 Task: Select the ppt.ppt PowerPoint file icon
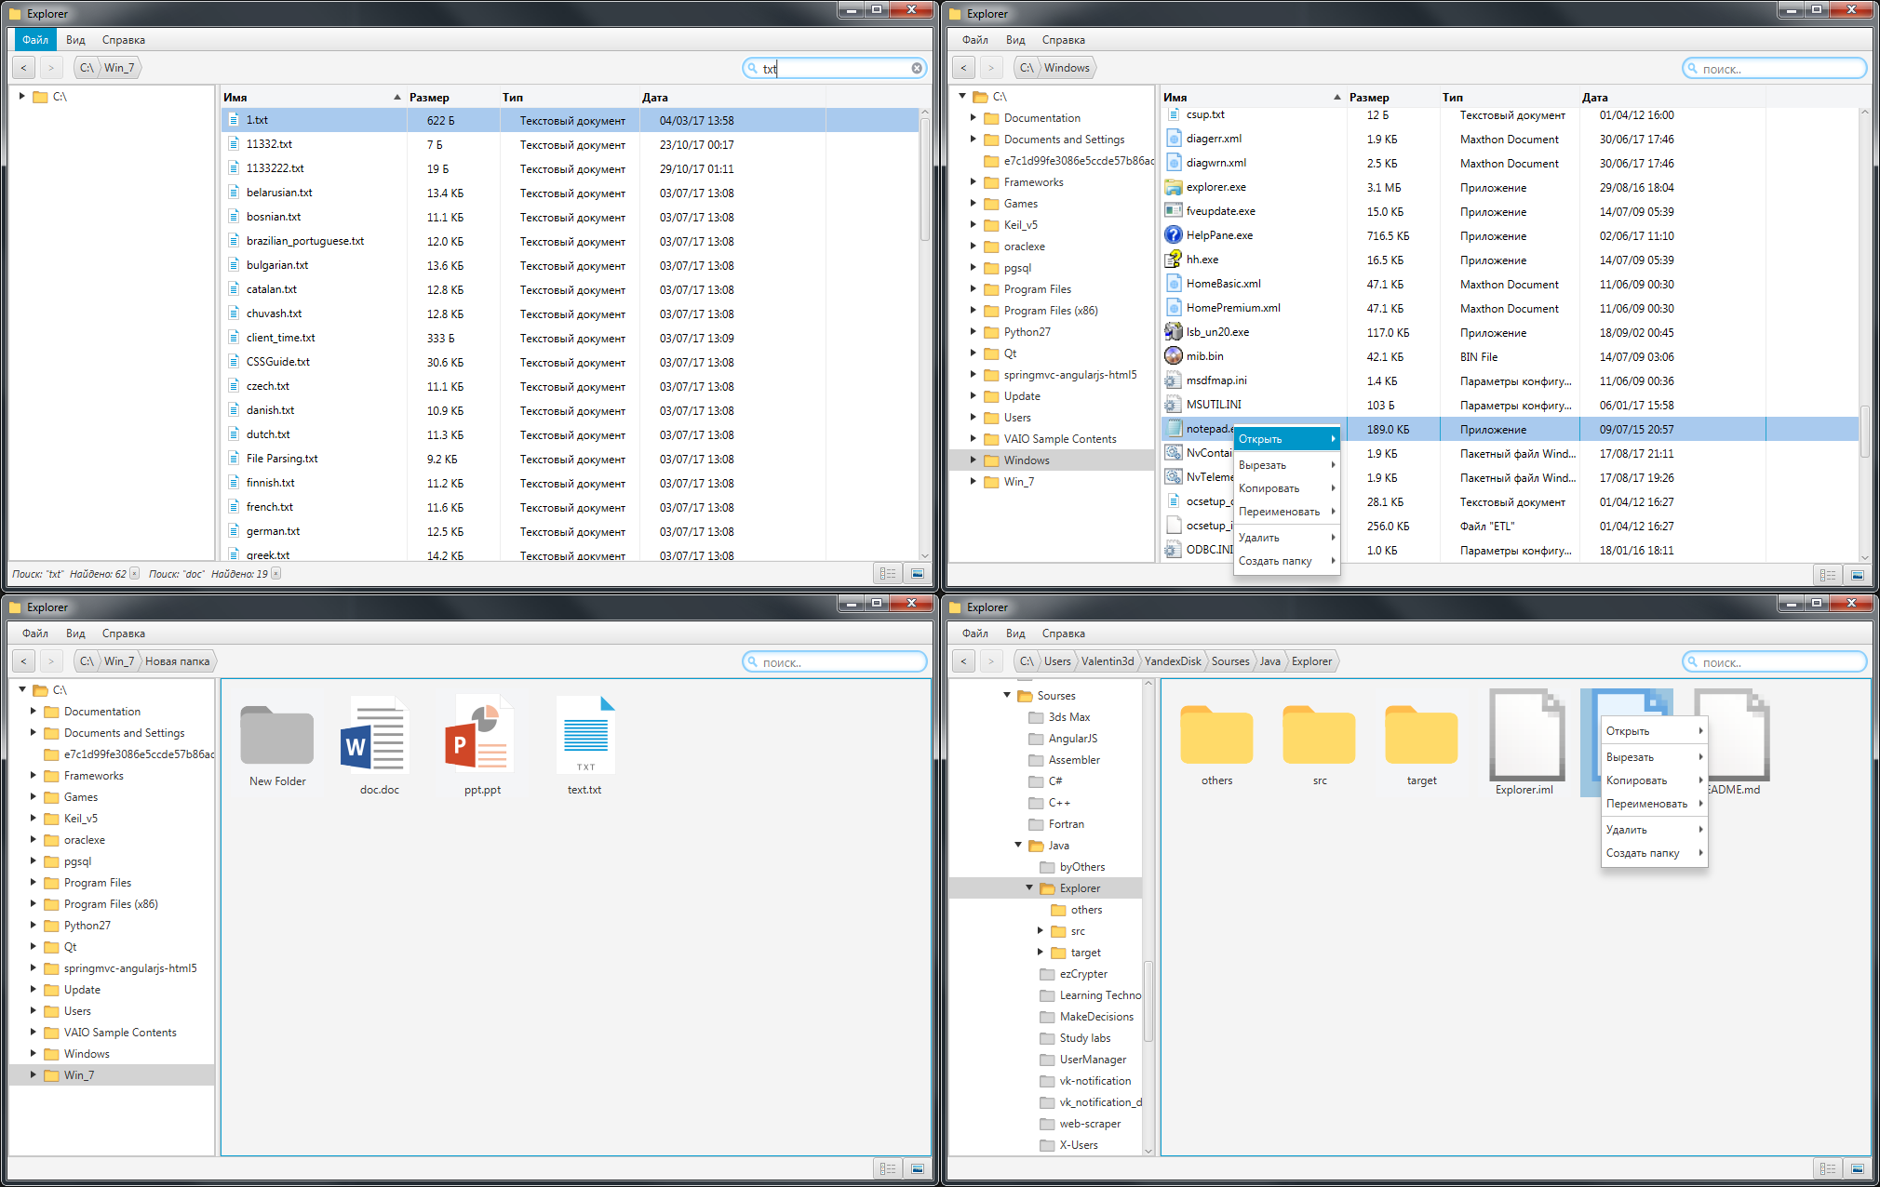coord(481,735)
